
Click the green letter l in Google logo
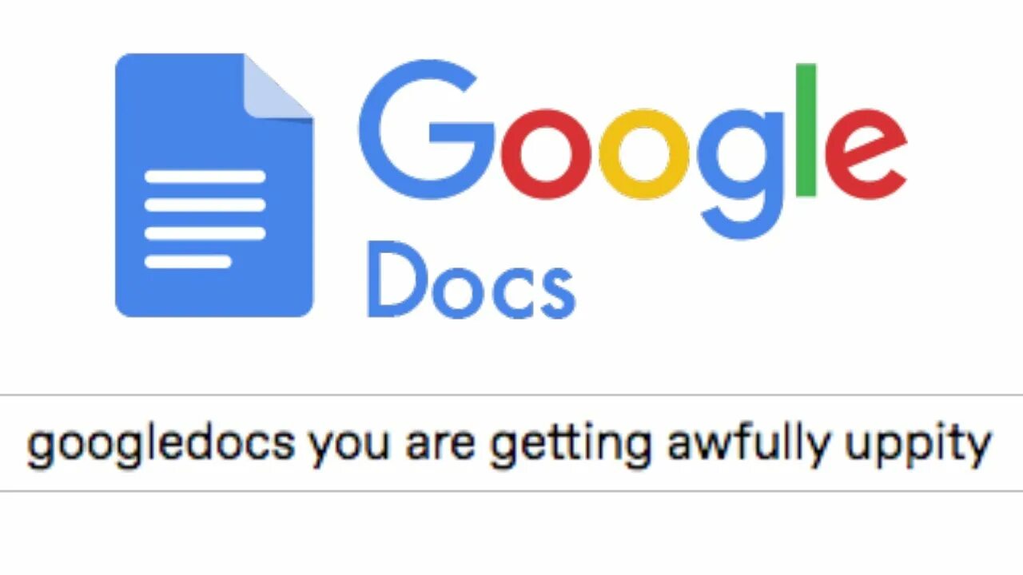click(x=806, y=129)
